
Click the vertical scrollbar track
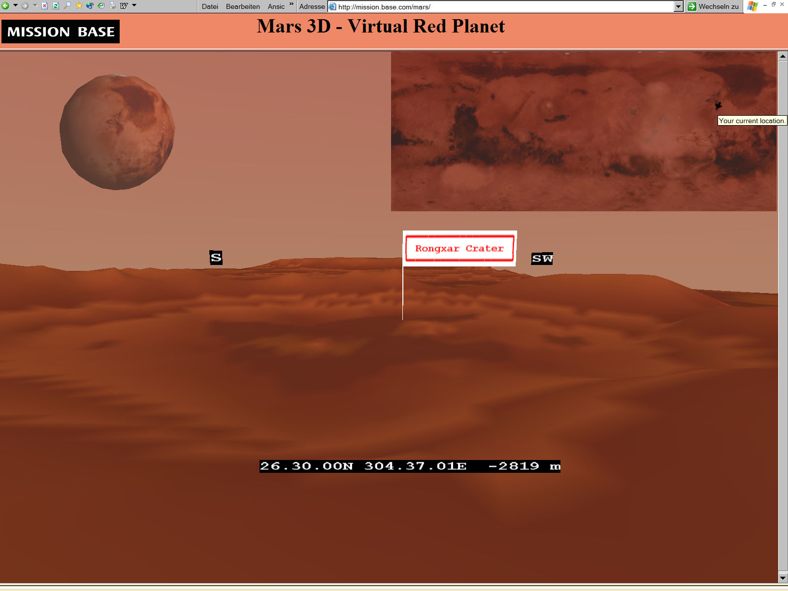[783, 317]
